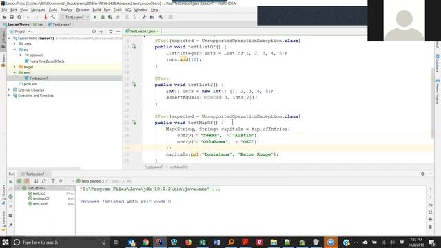Click run gutter icon beside testList2

pyautogui.click(x=134, y=84)
